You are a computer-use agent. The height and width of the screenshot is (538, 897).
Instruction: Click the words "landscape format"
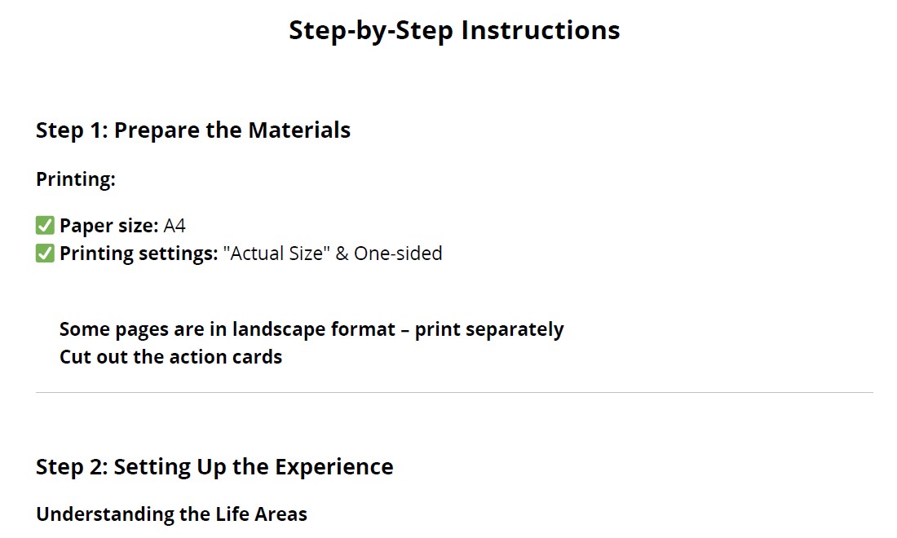click(314, 330)
